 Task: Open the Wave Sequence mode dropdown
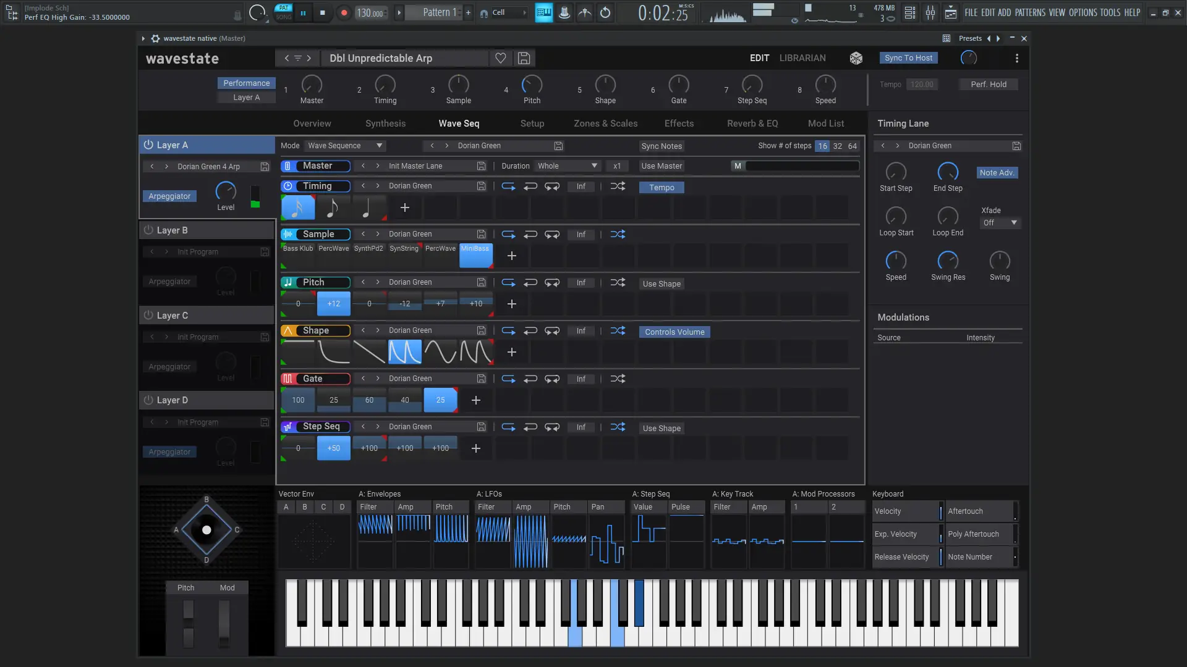coord(346,146)
